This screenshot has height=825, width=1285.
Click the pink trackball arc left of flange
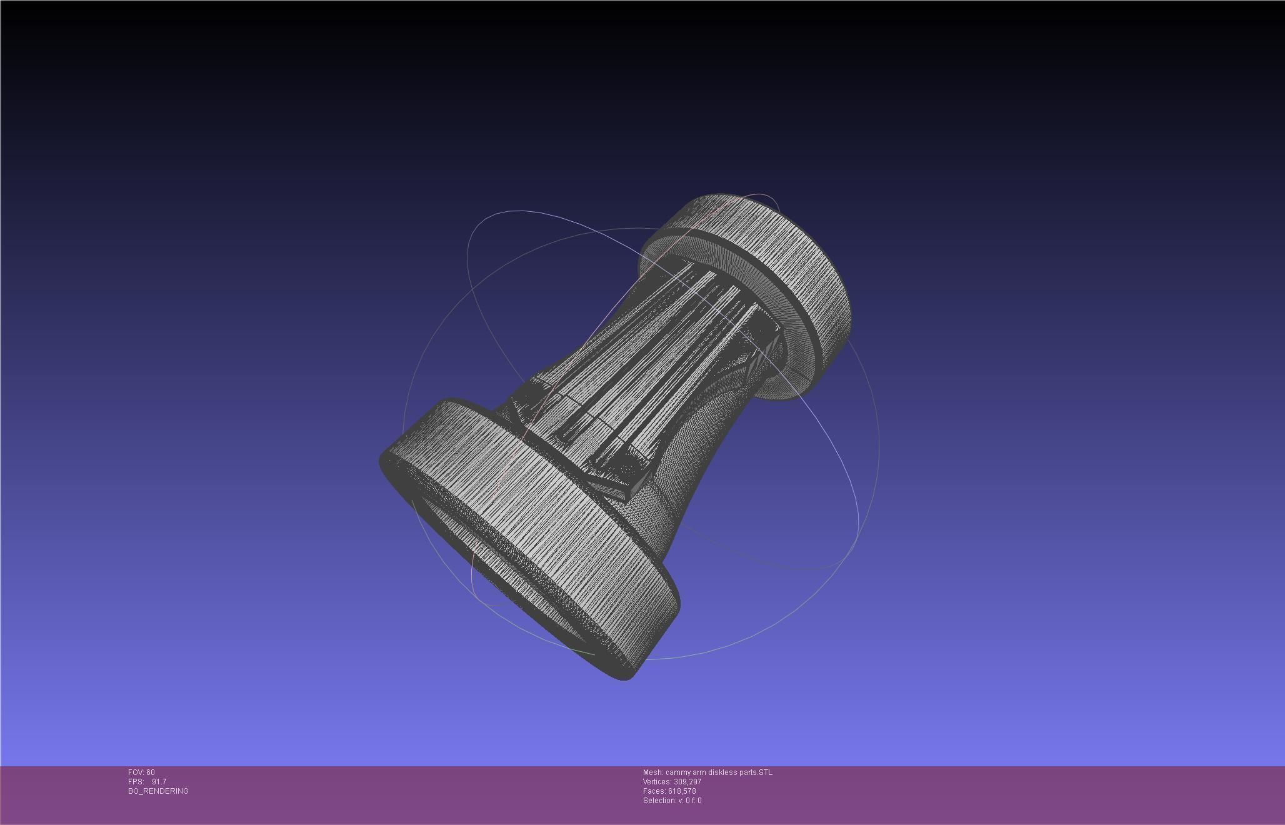(473, 578)
